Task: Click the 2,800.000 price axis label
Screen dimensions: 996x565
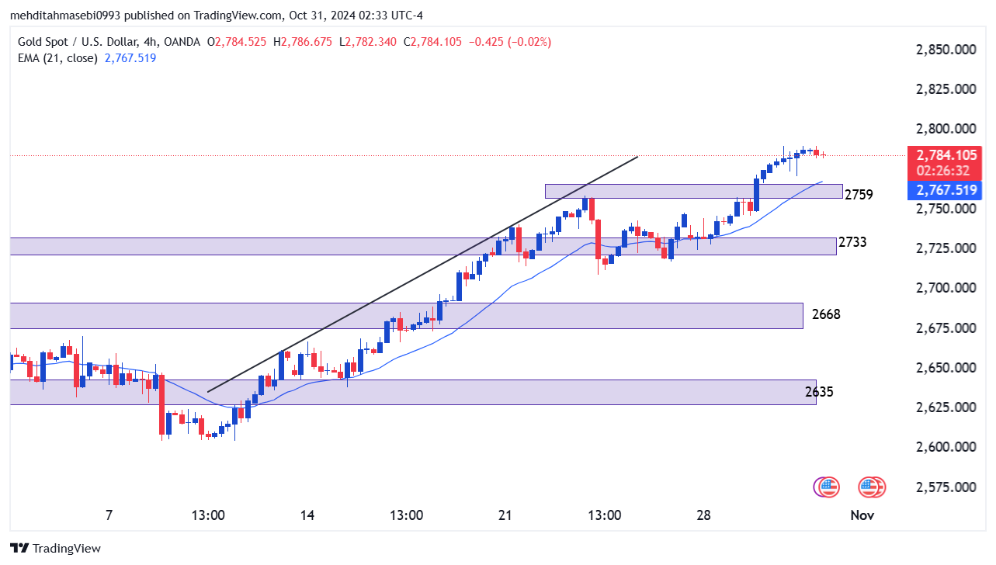Action: point(946,129)
